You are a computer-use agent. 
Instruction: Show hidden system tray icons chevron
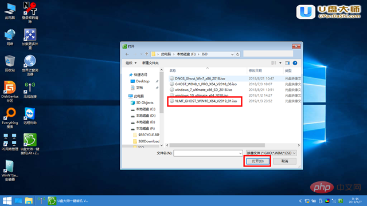300,201
